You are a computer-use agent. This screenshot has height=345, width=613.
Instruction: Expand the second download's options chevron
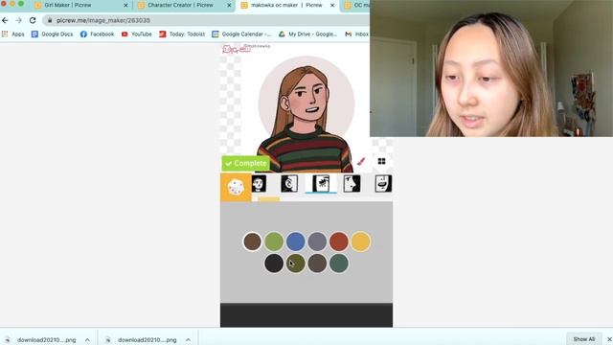coord(188,340)
